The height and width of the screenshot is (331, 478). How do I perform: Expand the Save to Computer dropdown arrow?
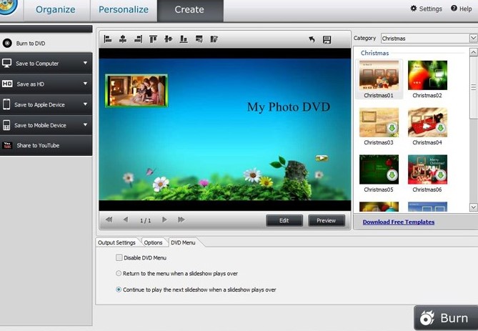pyautogui.click(x=85, y=63)
